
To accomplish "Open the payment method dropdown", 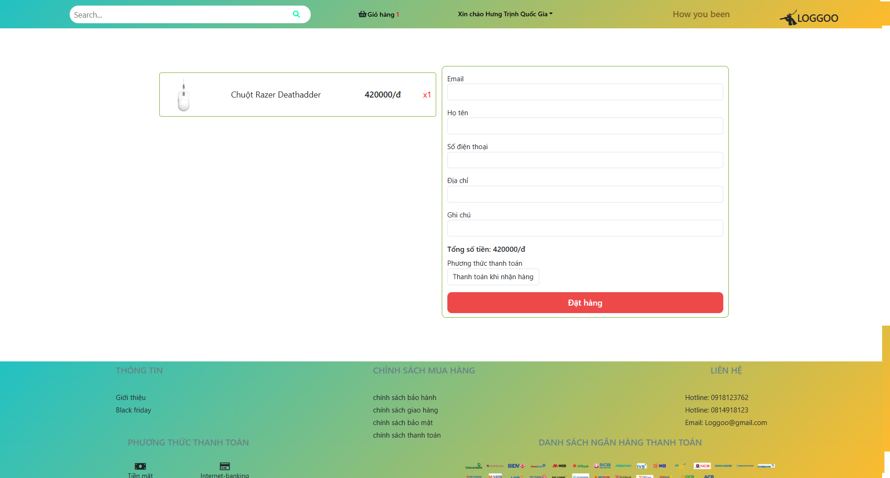I will point(493,277).
